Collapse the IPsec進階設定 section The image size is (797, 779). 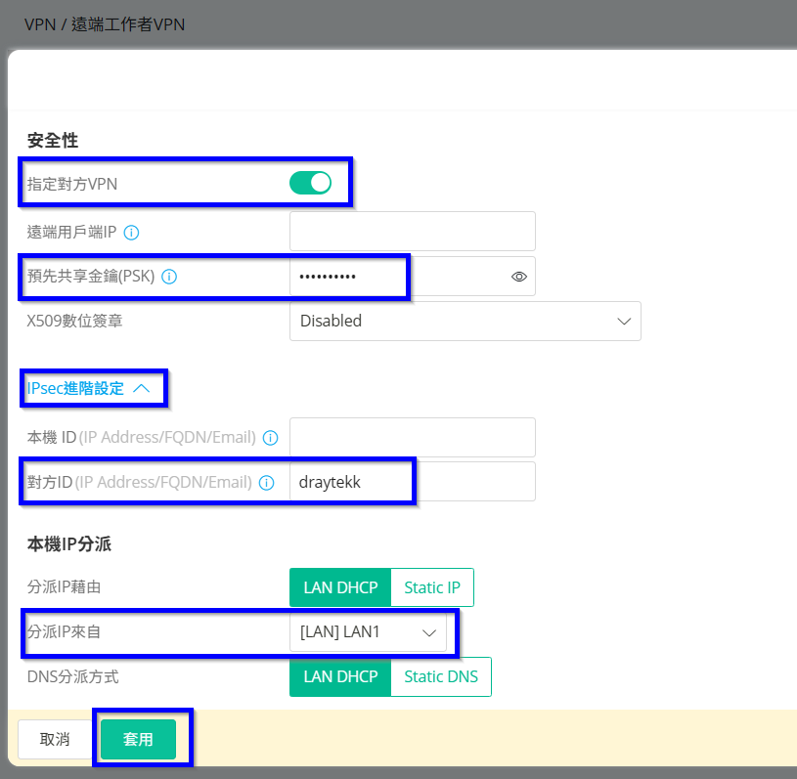tap(89, 388)
